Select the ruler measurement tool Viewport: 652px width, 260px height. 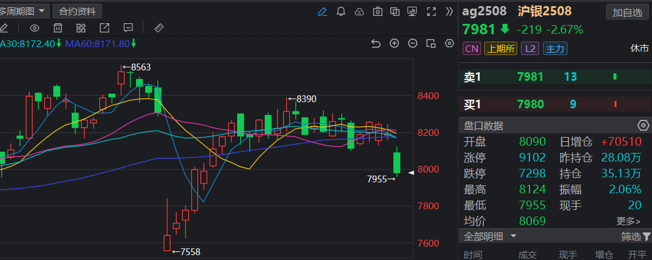coord(159,28)
